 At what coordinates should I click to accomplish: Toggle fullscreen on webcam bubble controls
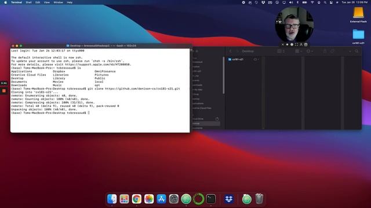tap(296, 44)
